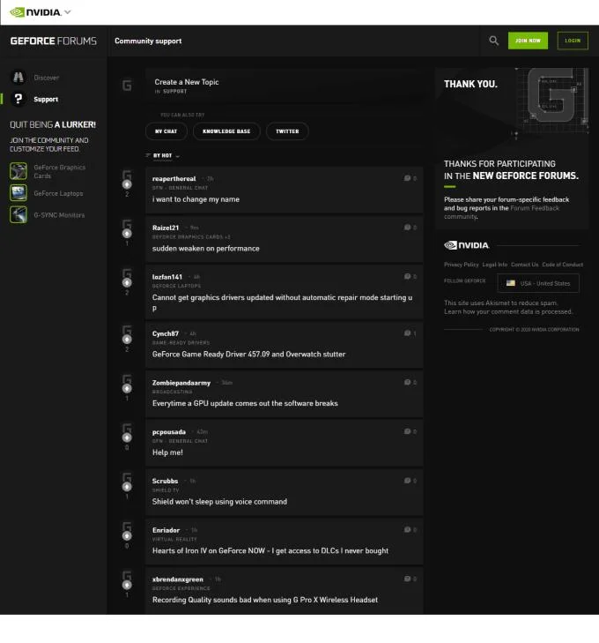Upvote Scrubbs's Shield post

pyautogui.click(x=127, y=487)
